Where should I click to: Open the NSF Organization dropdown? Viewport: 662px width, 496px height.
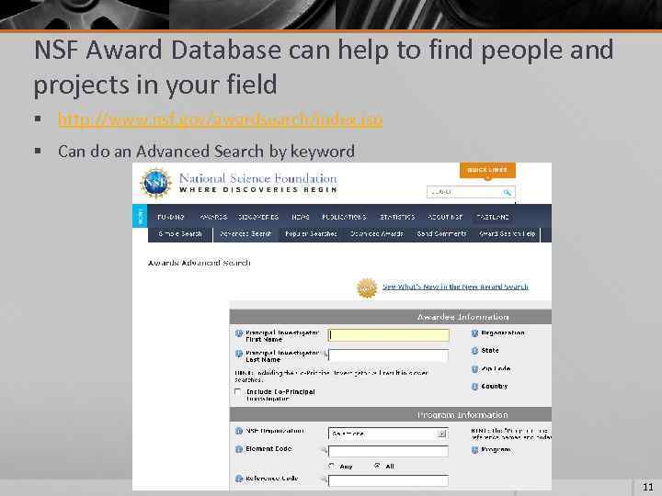pos(388,434)
